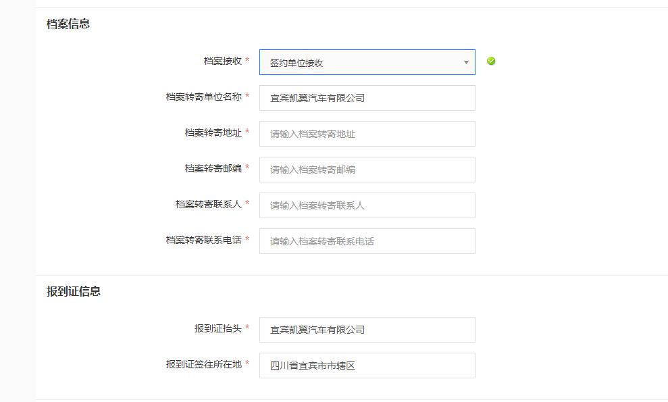This screenshot has width=668, height=402.
Task: Expand the 签约单位接收 selection list
Action: [367, 61]
